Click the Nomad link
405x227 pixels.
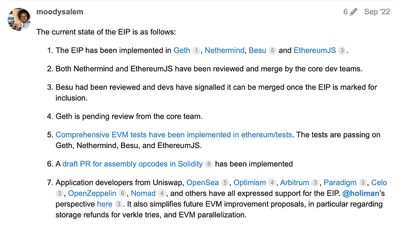point(143,193)
